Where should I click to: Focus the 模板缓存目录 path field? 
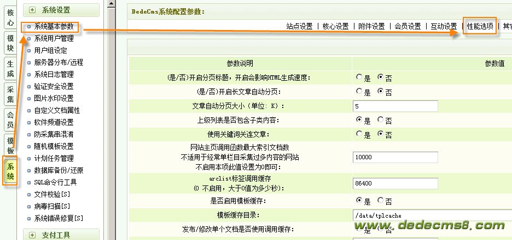(395, 215)
